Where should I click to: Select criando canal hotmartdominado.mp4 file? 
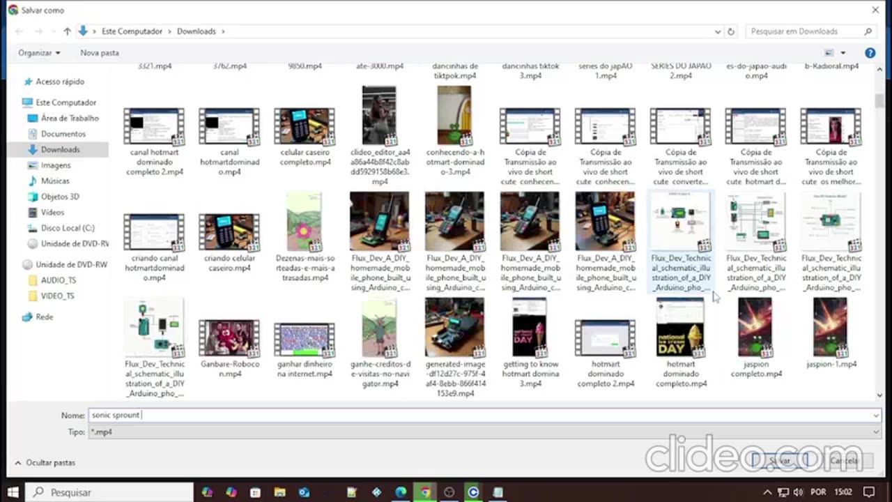coord(154,248)
